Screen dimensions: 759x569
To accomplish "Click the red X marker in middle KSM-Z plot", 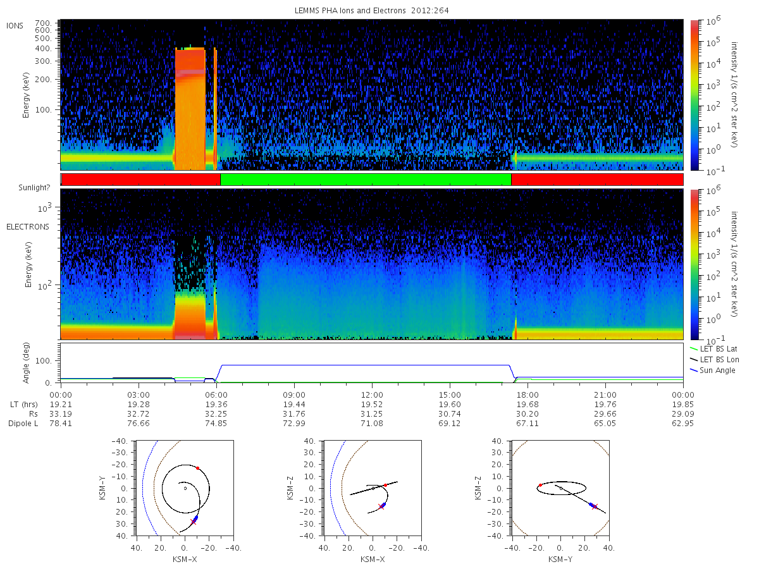I will [x=381, y=506].
